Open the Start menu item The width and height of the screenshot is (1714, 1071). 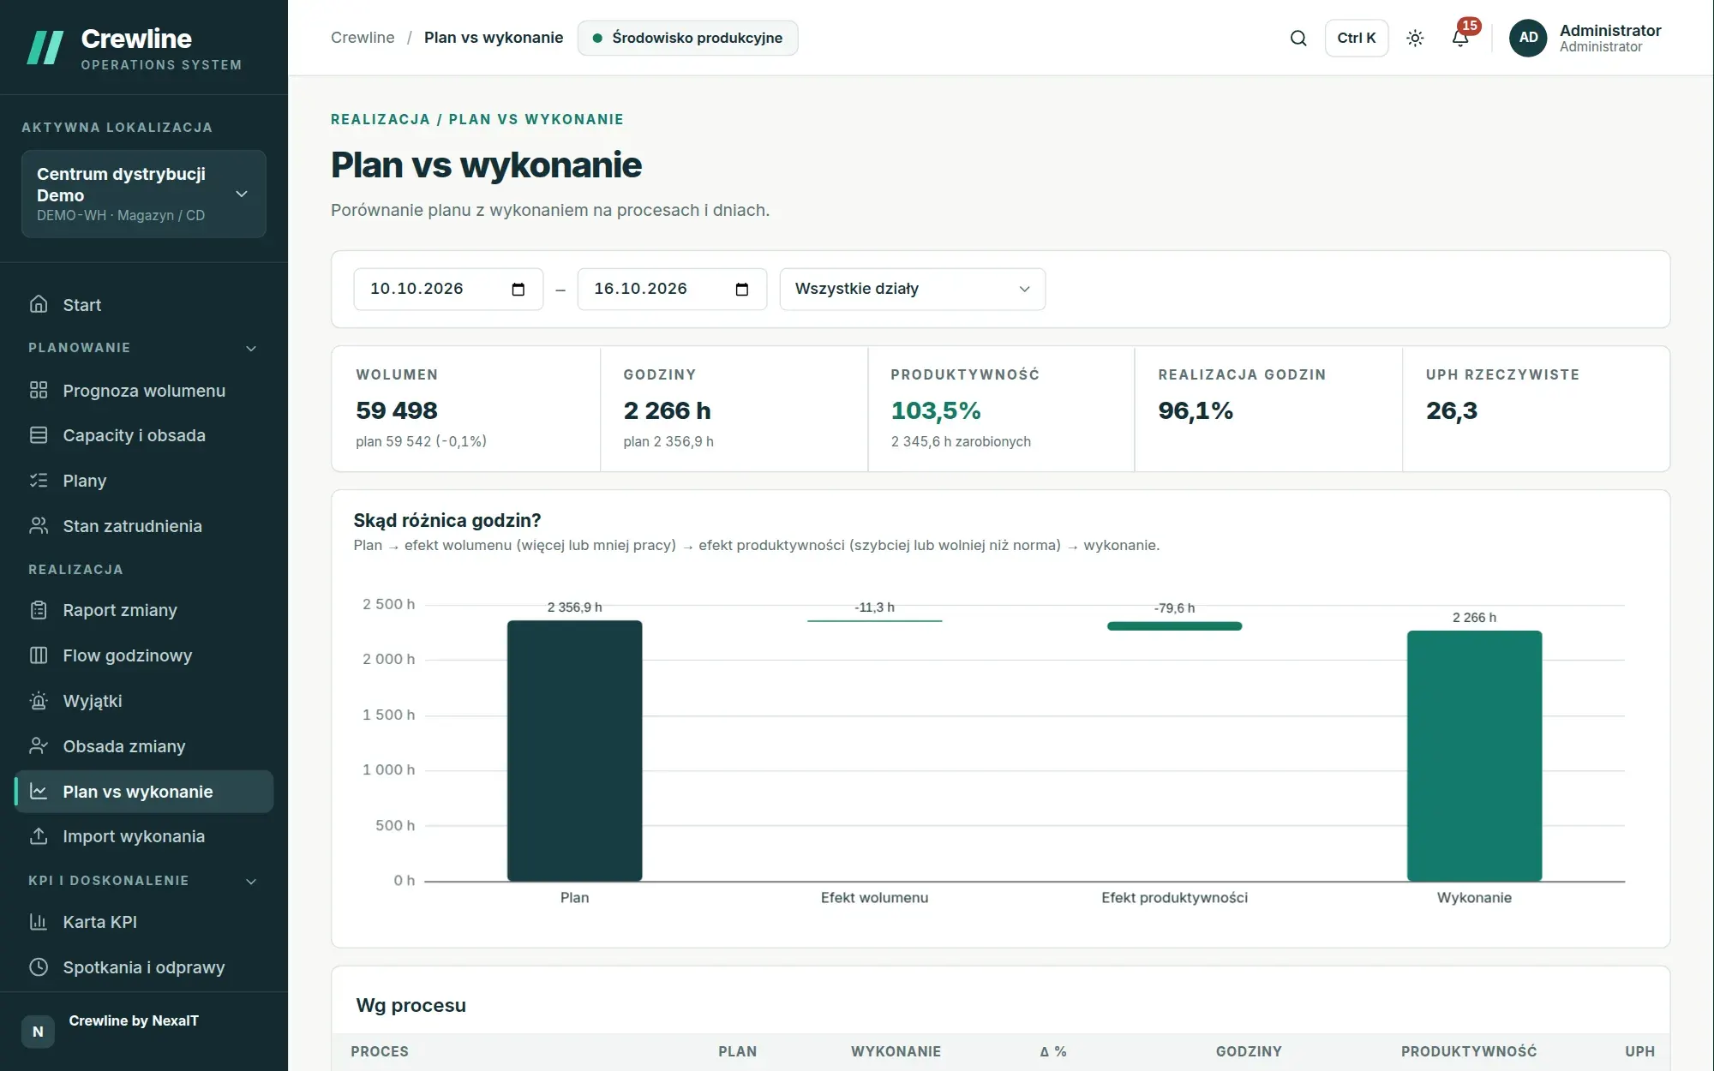tap(144, 305)
